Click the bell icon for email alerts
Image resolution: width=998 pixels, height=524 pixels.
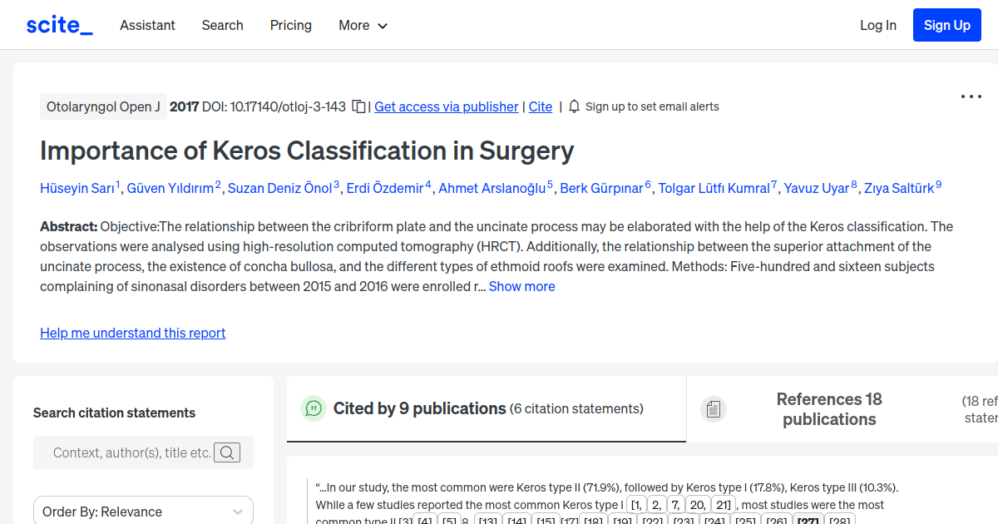coord(574,106)
